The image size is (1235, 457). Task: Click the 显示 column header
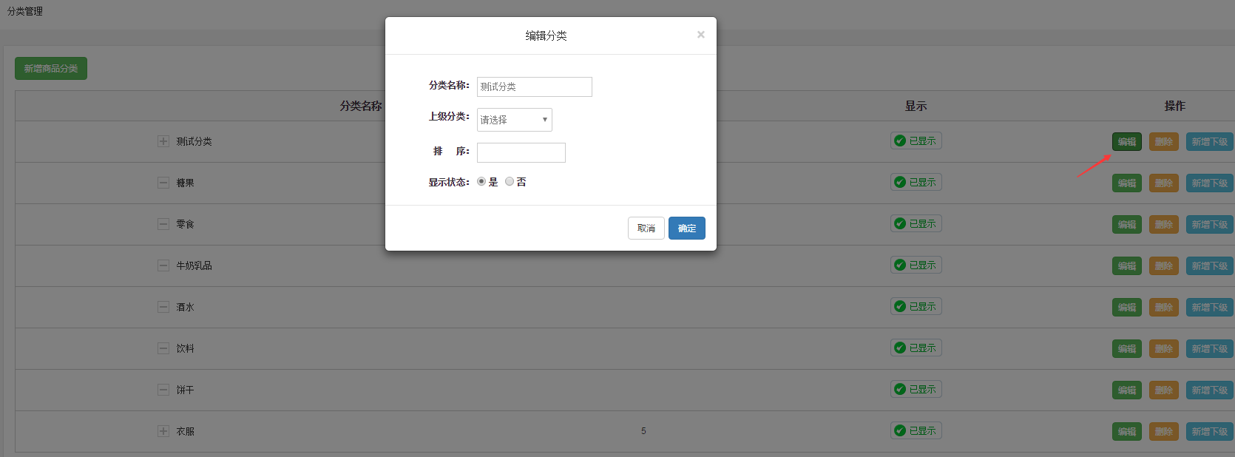pyautogui.click(x=916, y=106)
